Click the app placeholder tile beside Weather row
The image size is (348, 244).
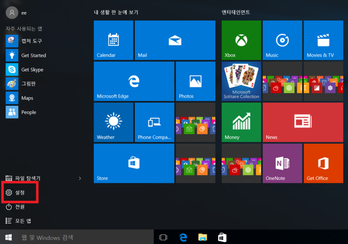(x=196, y=122)
